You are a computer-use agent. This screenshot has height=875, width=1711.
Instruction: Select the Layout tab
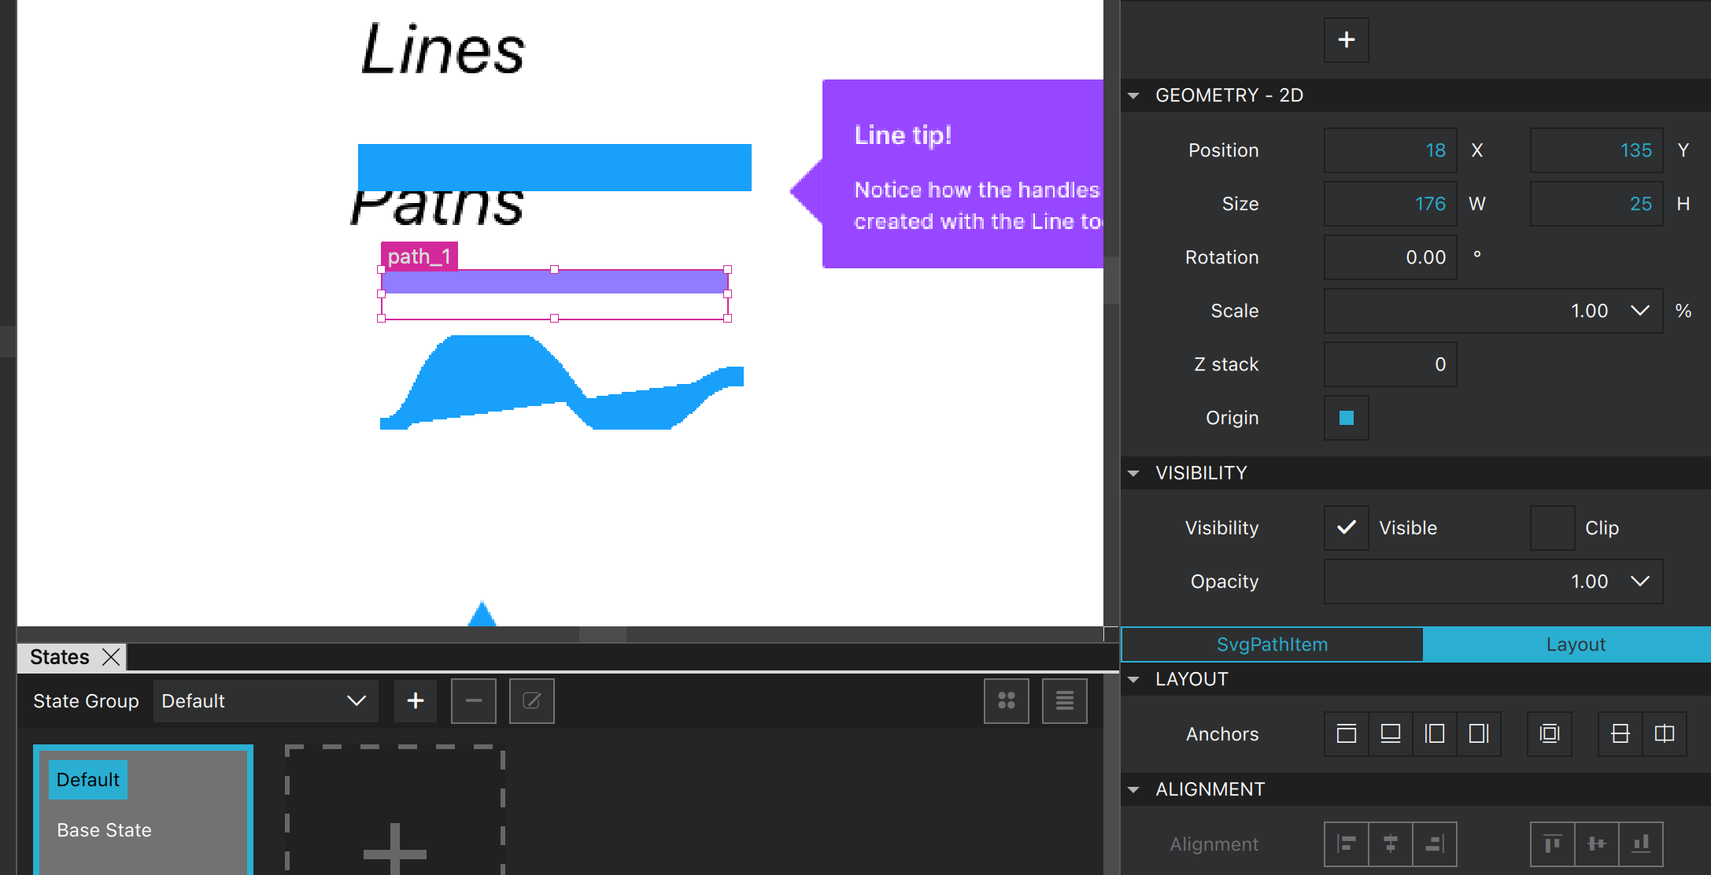point(1575,644)
